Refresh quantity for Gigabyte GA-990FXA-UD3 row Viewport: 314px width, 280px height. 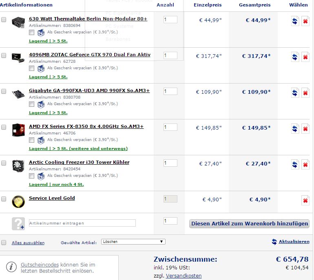click(x=295, y=93)
